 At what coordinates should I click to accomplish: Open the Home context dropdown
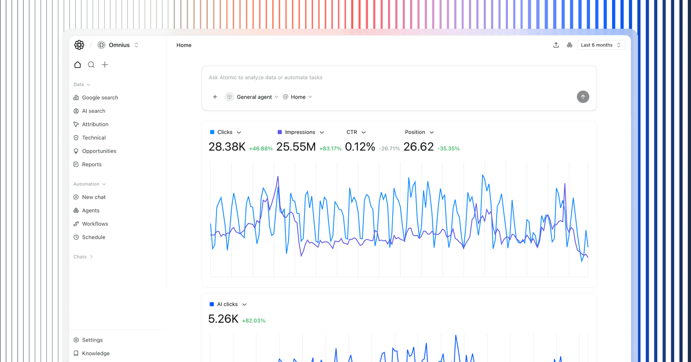point(298,97)
